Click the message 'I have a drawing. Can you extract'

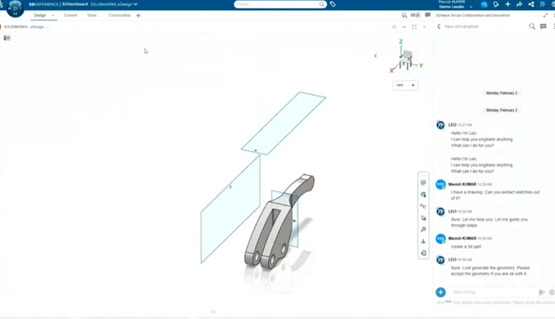(x=494, y=195)
